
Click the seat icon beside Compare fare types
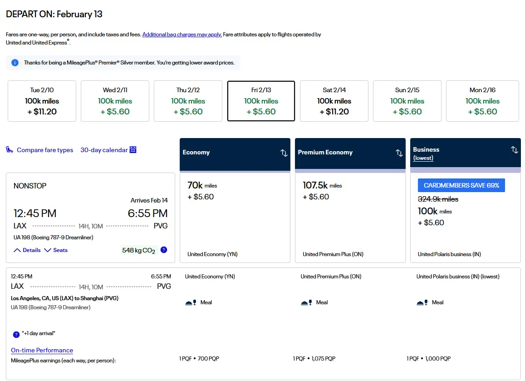click(10, 150)
